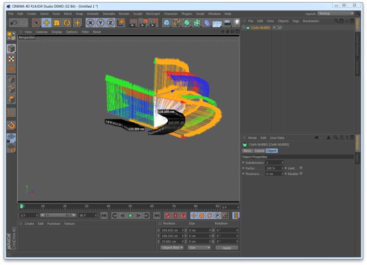
Task: Switch to Texture mode checker icon
Action: pyautogui.click(x=11, y=59)
